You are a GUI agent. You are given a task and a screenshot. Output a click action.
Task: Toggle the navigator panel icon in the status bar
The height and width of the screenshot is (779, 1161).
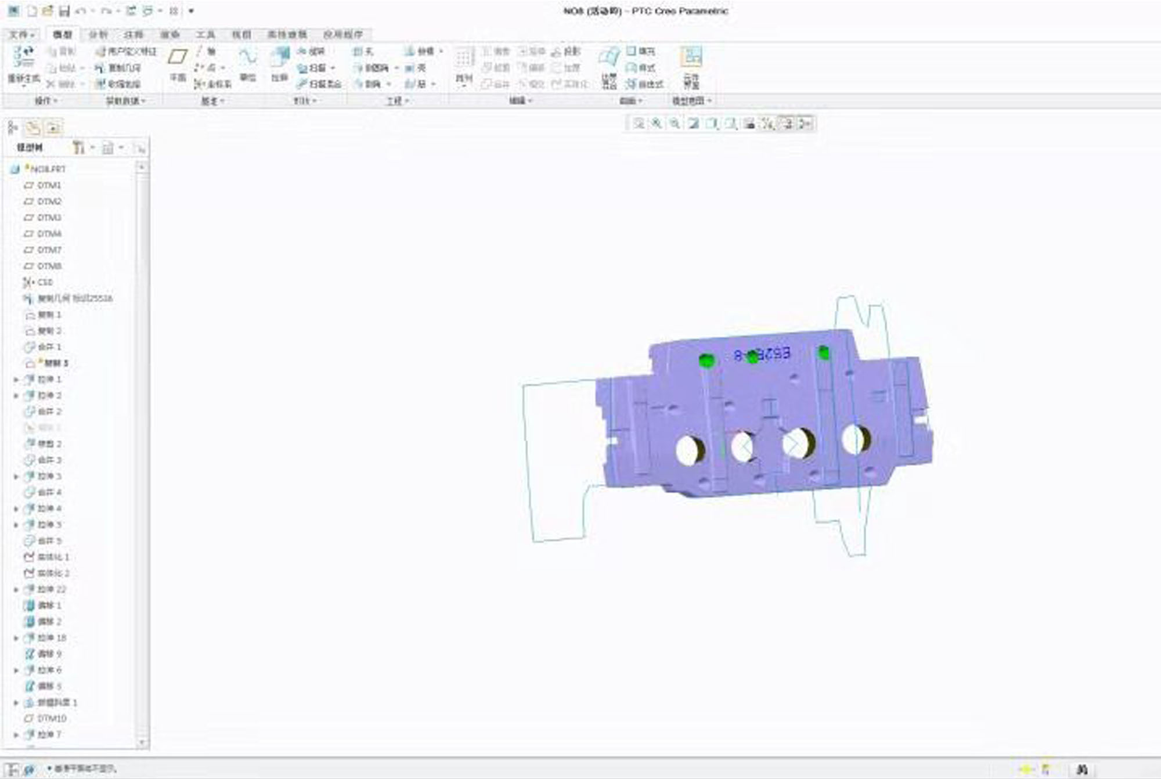[12, 769]
